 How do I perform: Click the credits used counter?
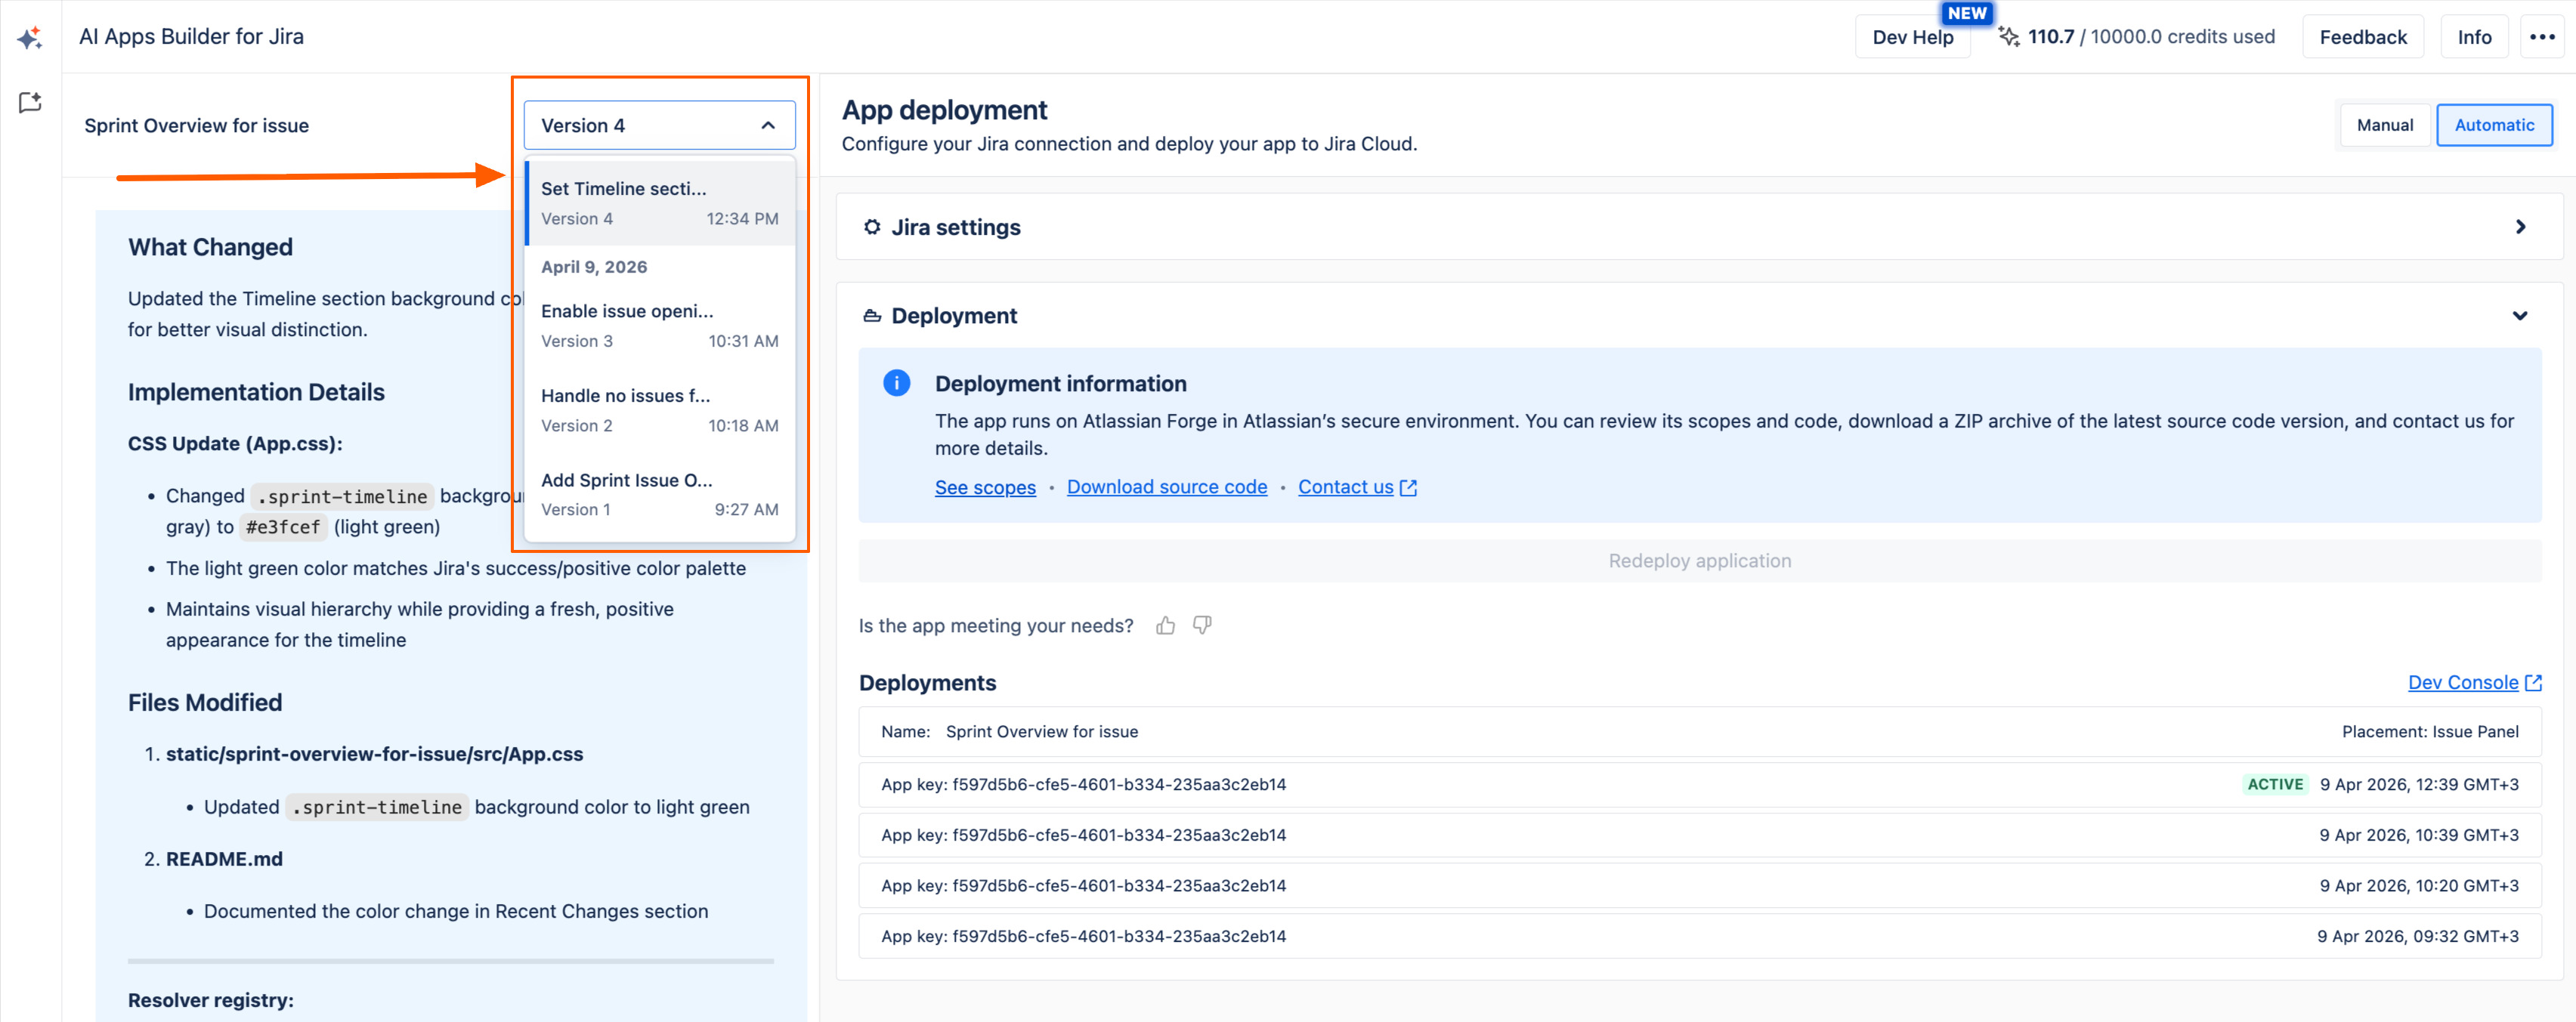[x=2150, y=37]
